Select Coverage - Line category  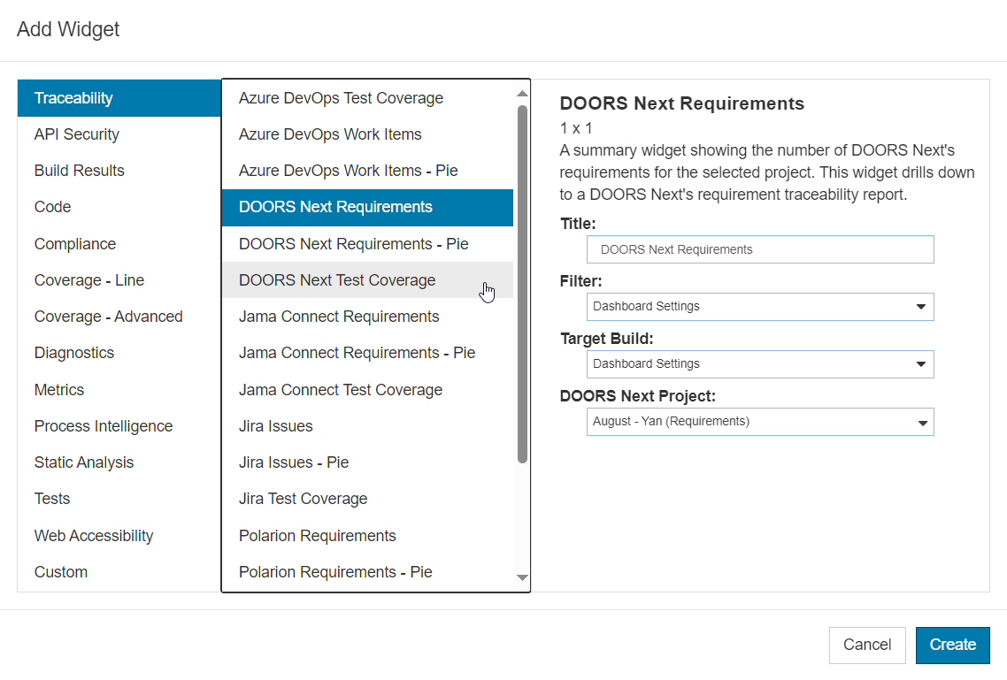click(119, 280)
